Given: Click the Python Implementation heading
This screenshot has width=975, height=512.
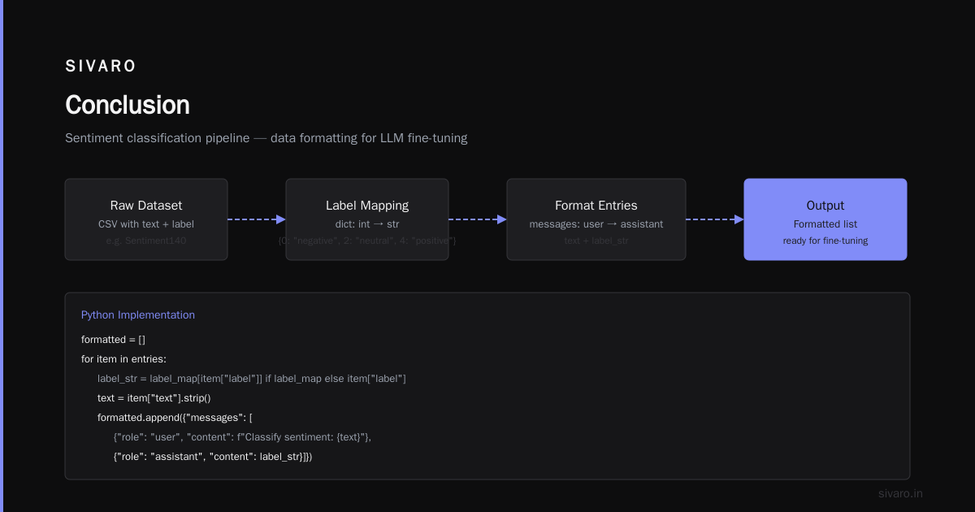Looking at the screenshot, I should point(138,315).
